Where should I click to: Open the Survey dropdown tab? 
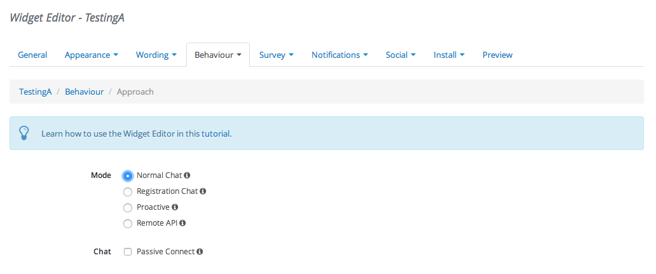277,55
